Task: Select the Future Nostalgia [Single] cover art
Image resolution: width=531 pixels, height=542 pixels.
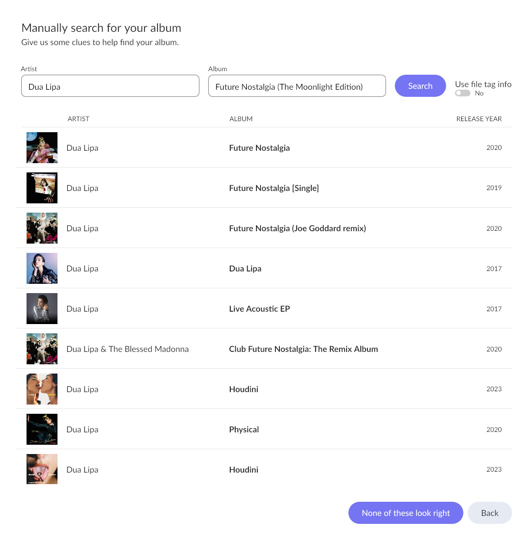Action: coord(42,188)
